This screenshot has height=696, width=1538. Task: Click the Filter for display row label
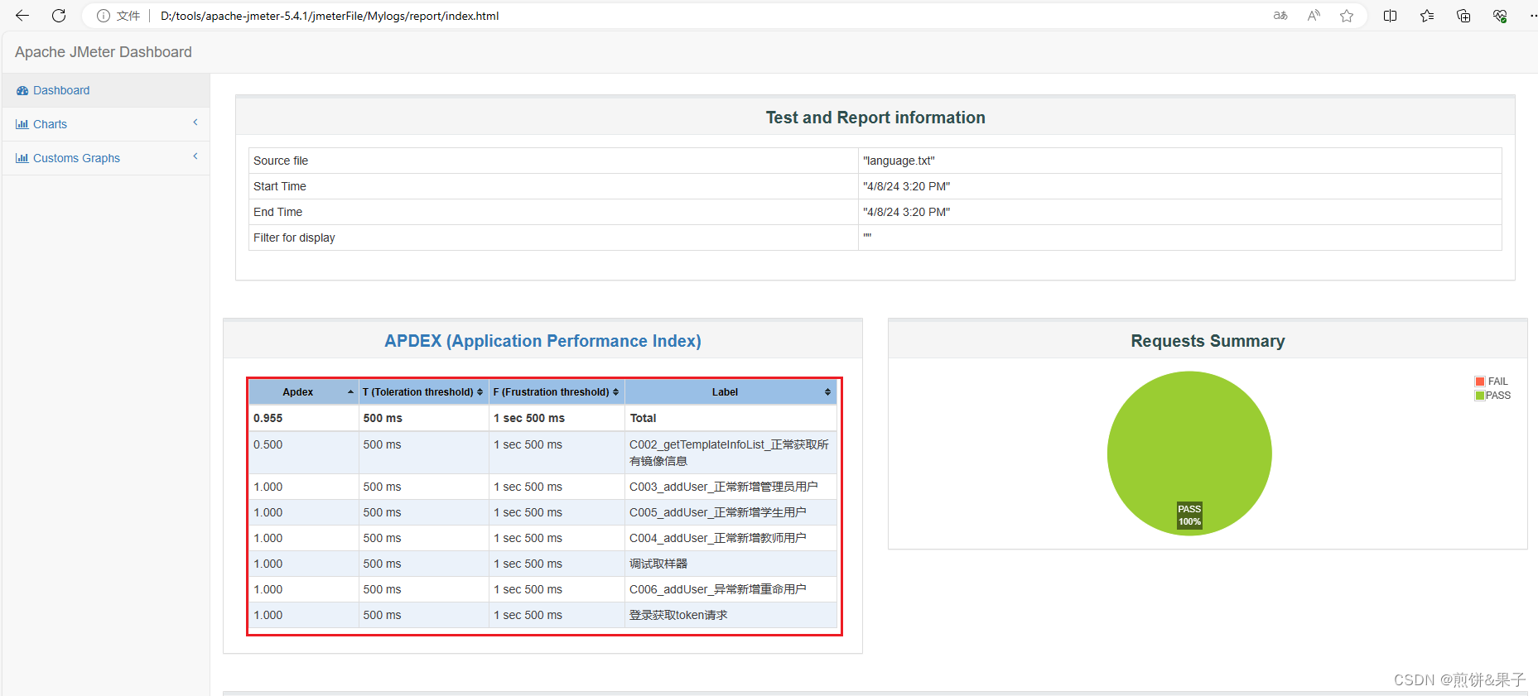click(294, 238)
